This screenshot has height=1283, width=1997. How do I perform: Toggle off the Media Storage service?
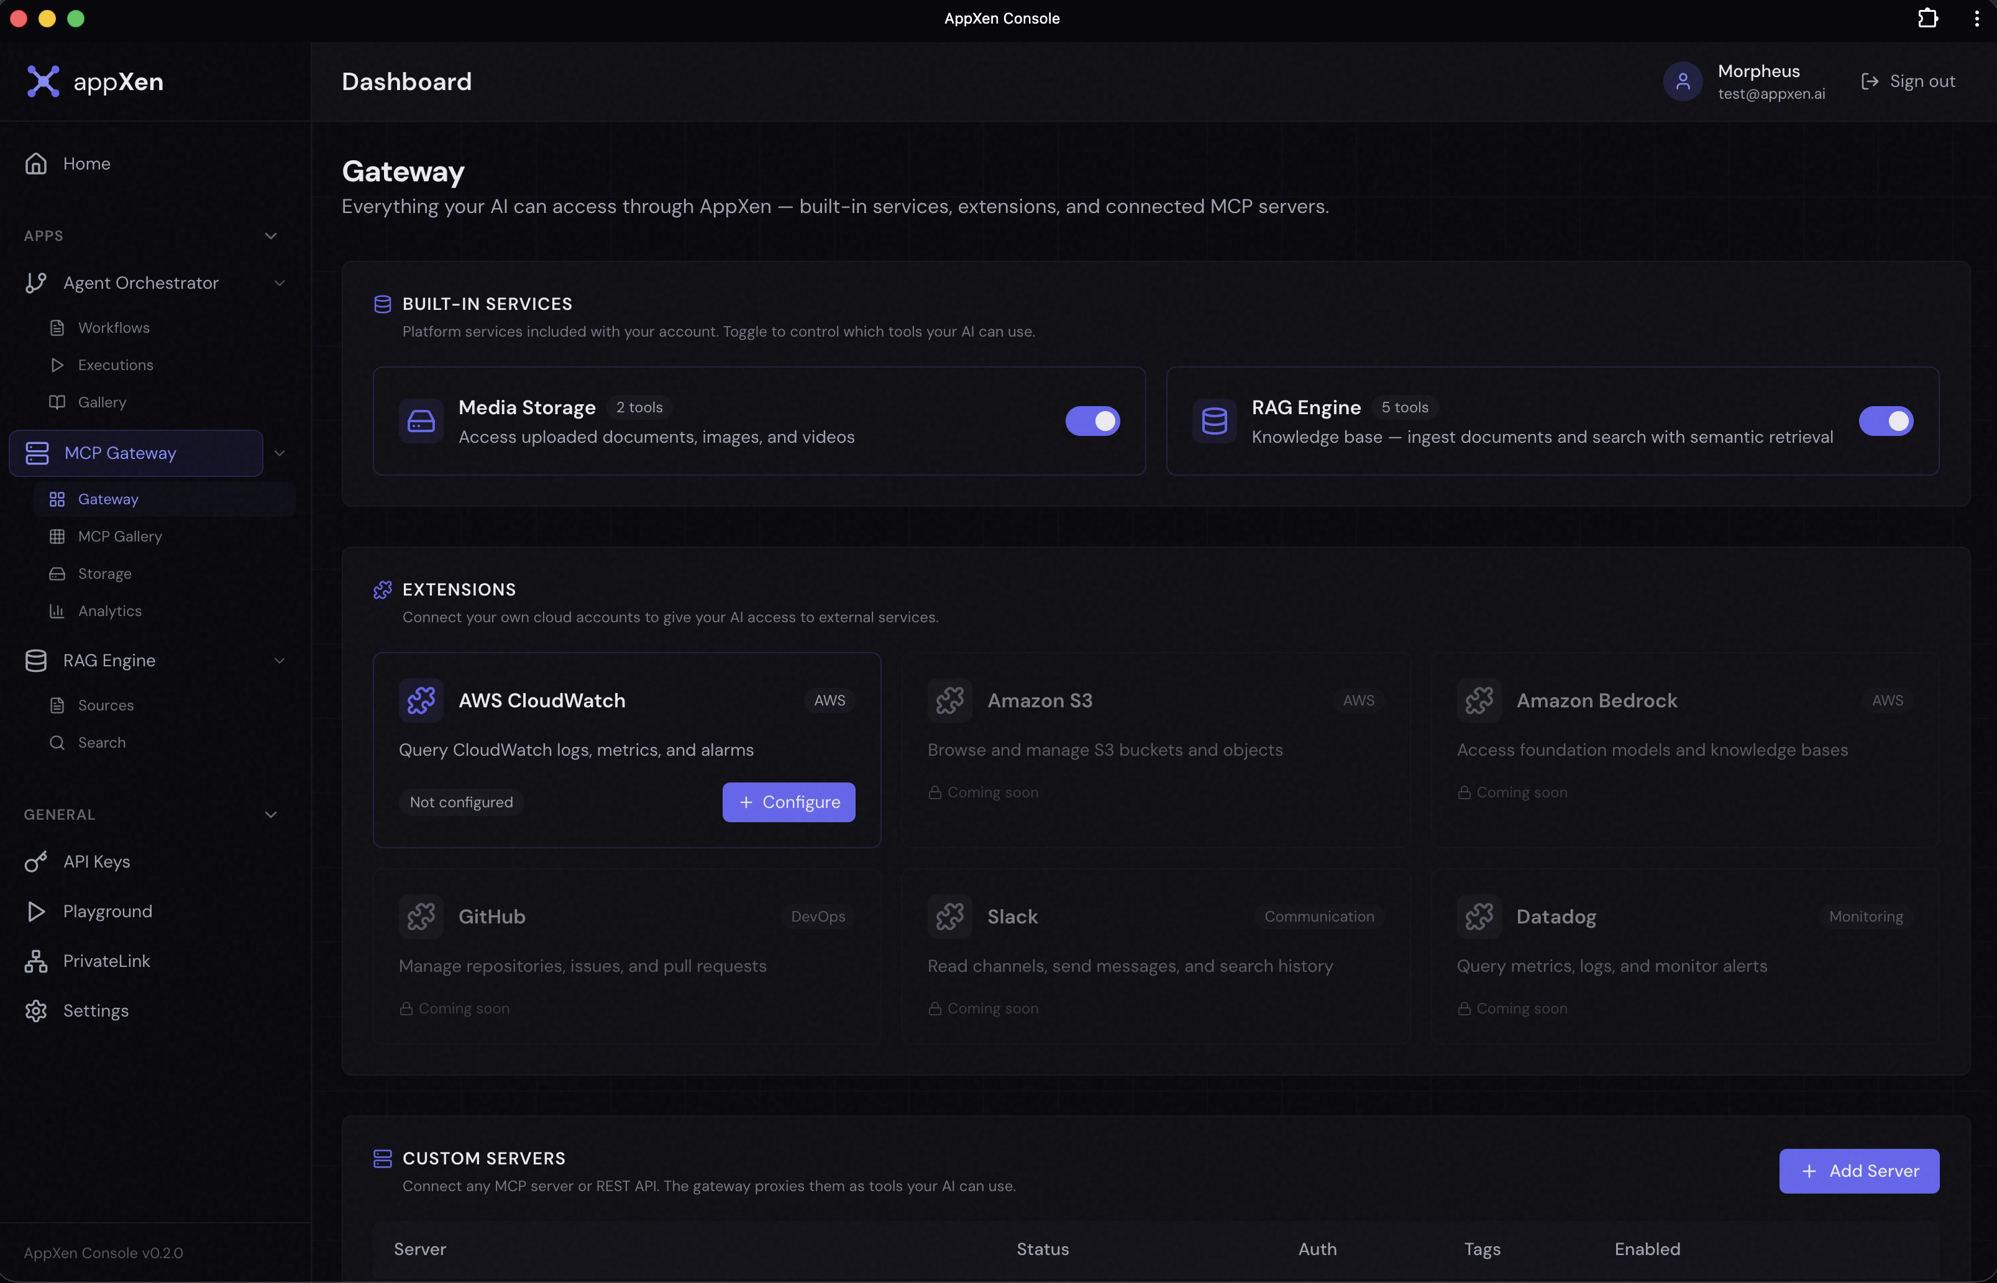point(1092,420)
